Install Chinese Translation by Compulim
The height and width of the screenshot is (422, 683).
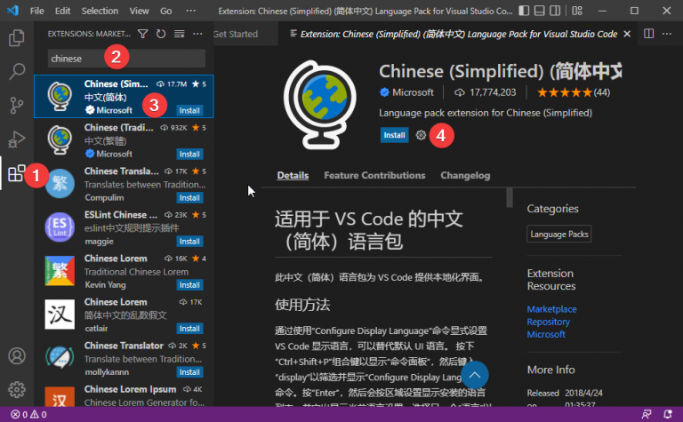(x=189, y=197)
